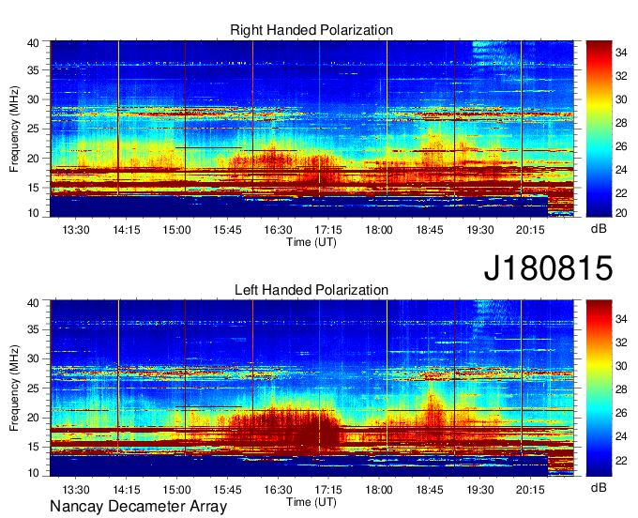The height and width of the screenshot is (518, 638).
Task: Click the Left Handed plot's Frequency (MHz) label
Action: coord(14,388)
